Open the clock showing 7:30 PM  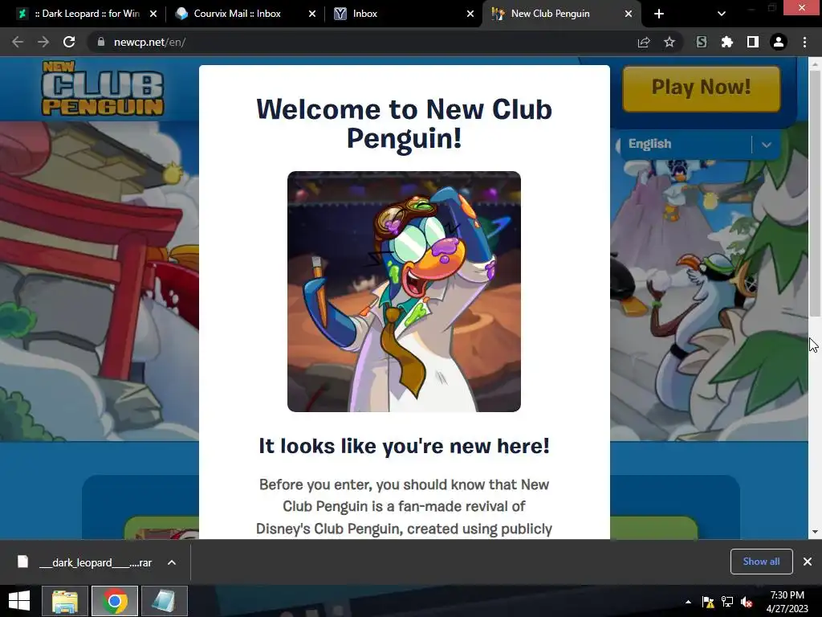click(787, 602)
